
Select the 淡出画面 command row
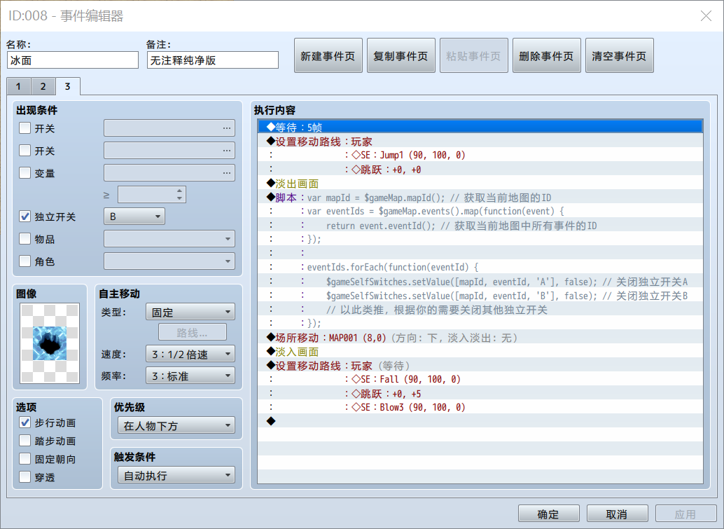pos(480,184)
